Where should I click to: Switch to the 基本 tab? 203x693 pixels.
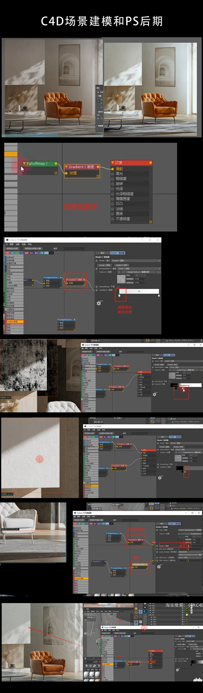point(102,253)
